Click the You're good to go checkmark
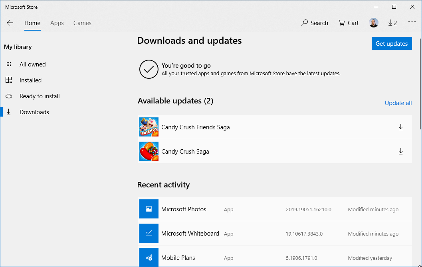 pyautogui.click(x=149, y=69)
